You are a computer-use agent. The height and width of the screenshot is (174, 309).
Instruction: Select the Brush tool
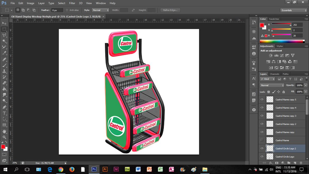coord(4,65)
